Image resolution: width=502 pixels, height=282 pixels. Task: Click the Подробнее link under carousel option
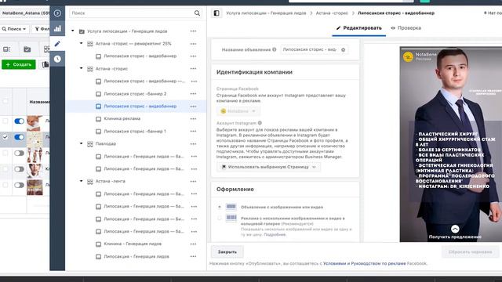[x=275, y=234]
